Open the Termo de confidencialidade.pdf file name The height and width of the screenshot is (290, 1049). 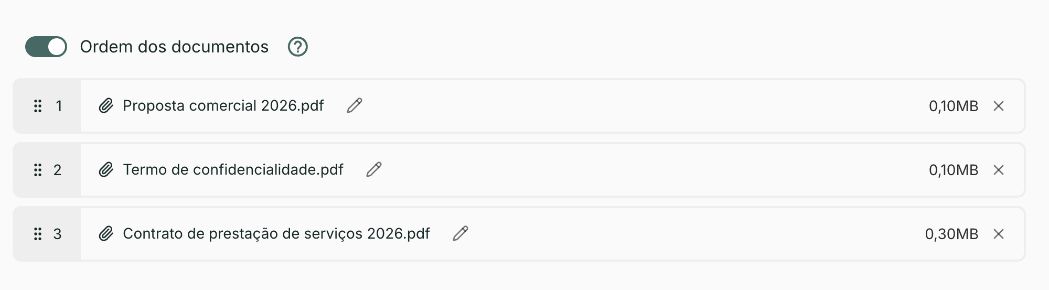coord(233,170)
